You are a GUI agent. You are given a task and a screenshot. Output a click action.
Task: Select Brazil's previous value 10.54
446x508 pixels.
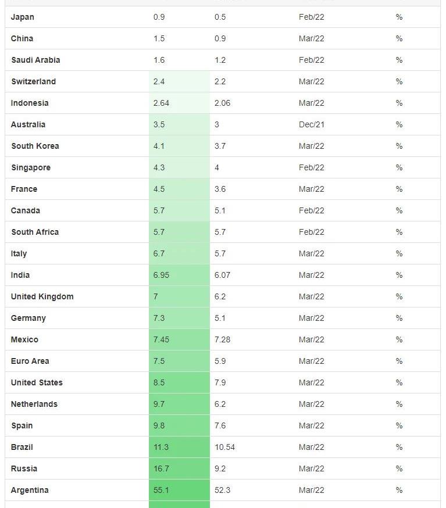[x=224, y=448]
